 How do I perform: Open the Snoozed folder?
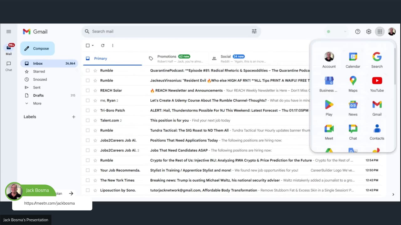[x=49, y=79]
